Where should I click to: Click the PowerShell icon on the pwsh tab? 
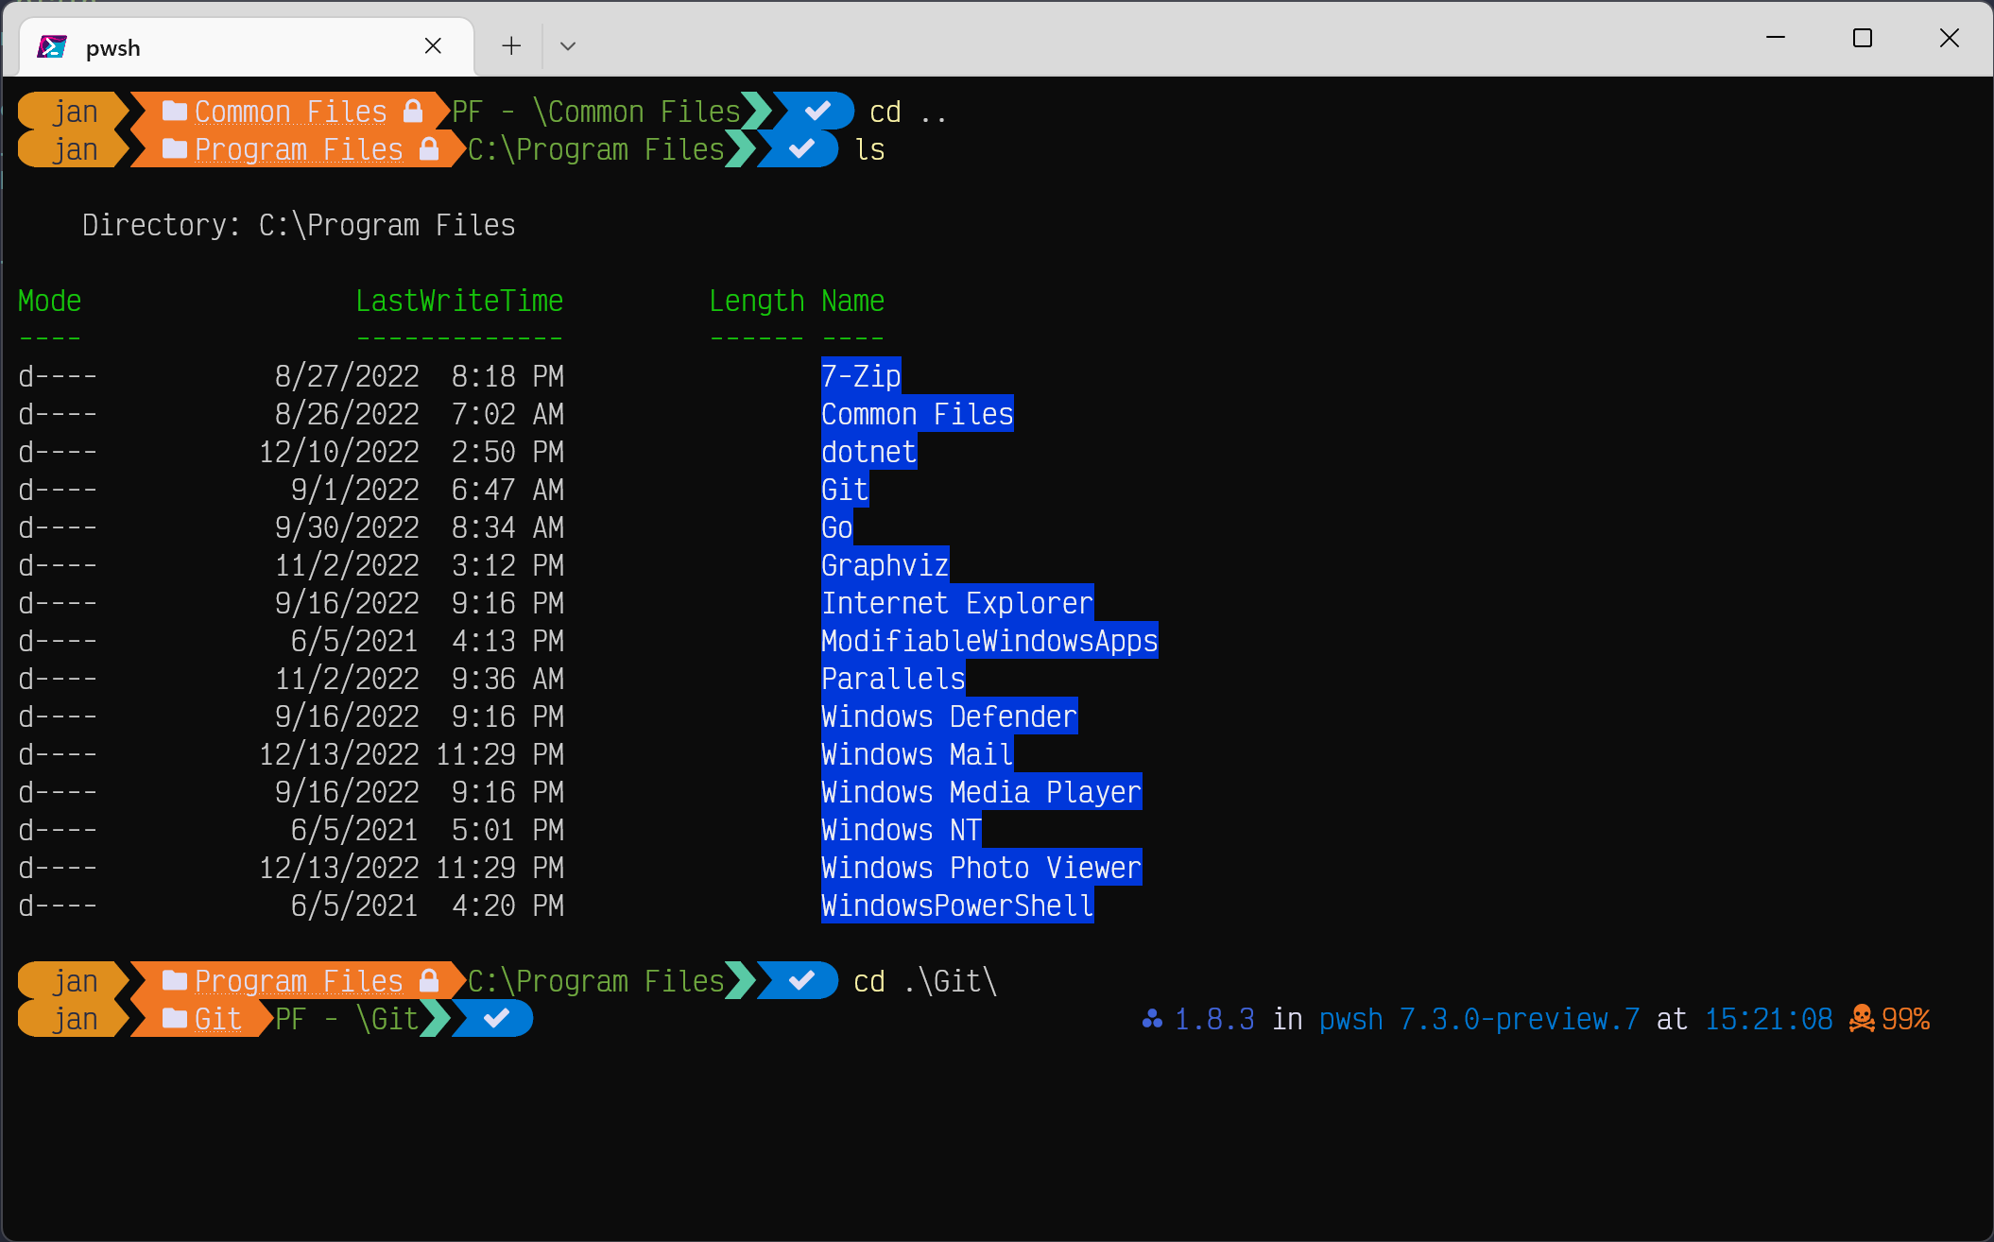[x=52, y=45]
